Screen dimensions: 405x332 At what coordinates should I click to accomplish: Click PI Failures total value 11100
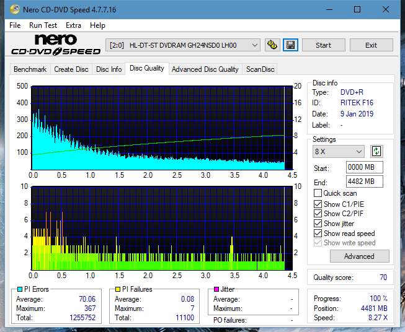click(x=185, y=318)
